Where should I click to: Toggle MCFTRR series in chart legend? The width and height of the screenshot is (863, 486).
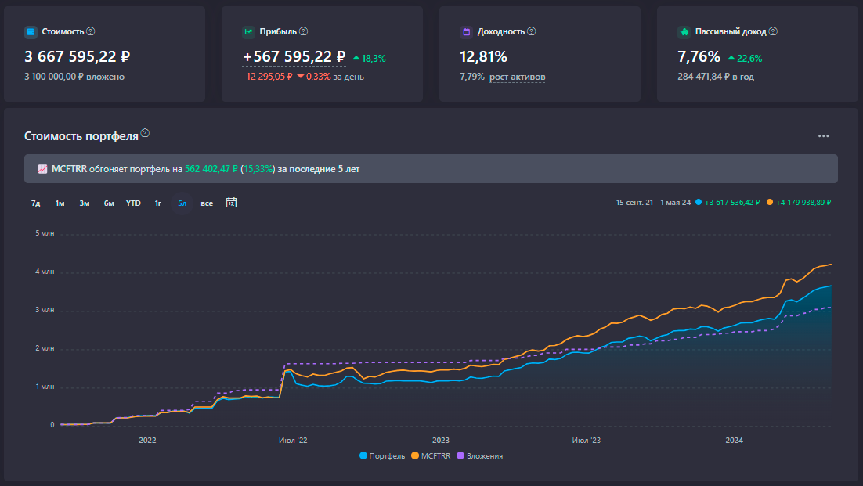(x=431, y=455)
